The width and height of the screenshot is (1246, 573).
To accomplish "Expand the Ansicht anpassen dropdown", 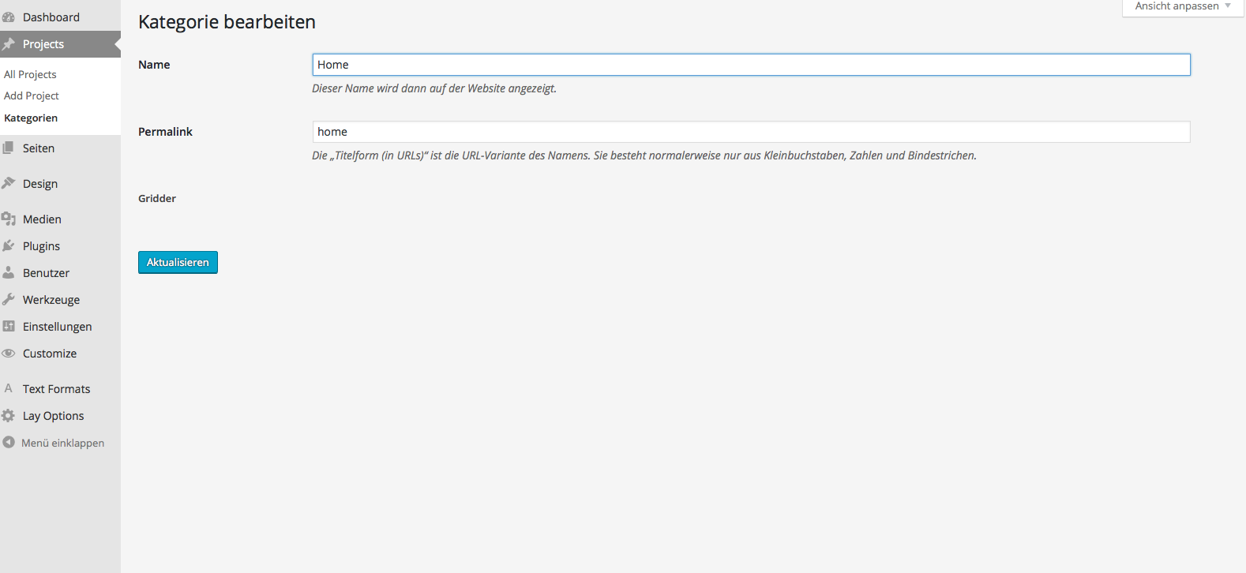I will tap(1182, 6).
